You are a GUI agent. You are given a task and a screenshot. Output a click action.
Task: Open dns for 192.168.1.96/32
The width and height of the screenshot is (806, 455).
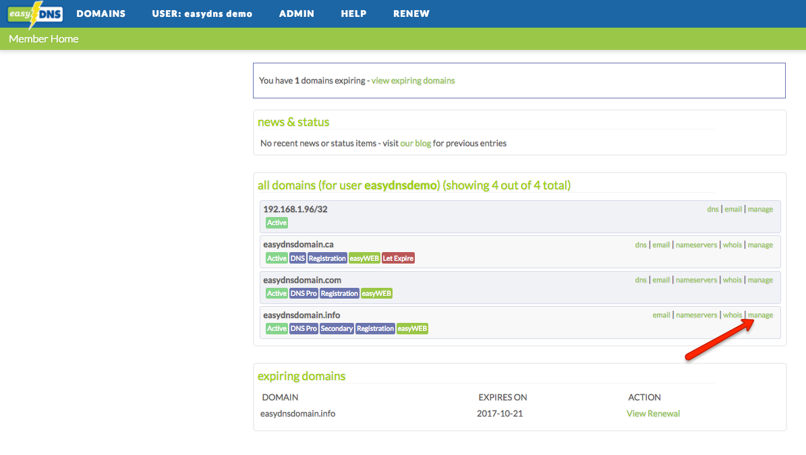(x=712, y=209)
